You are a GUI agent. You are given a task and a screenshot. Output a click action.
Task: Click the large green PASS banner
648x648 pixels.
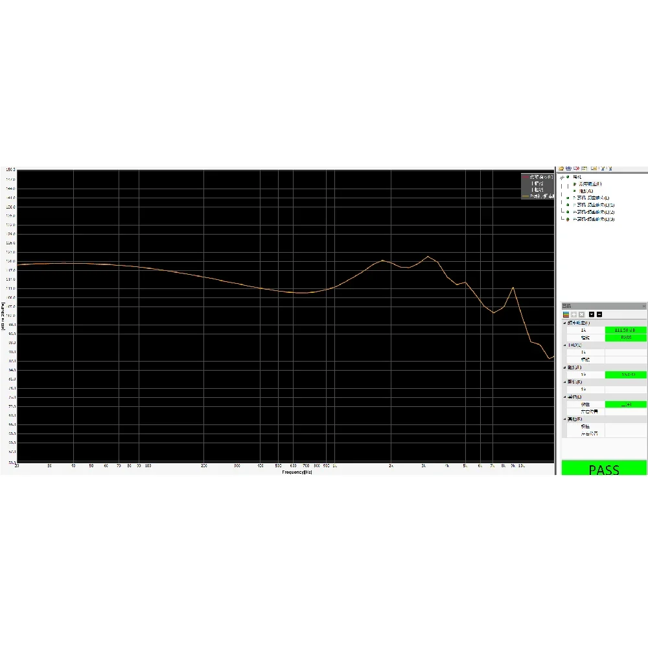[604, 468]
